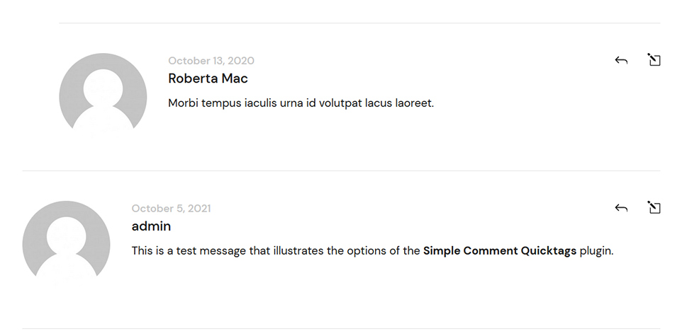Image resolution: width=687 pixels, height=331 pixels.
Task: Edit Roberta Mac's comment using pencil icon
Action: pos(654,59)
